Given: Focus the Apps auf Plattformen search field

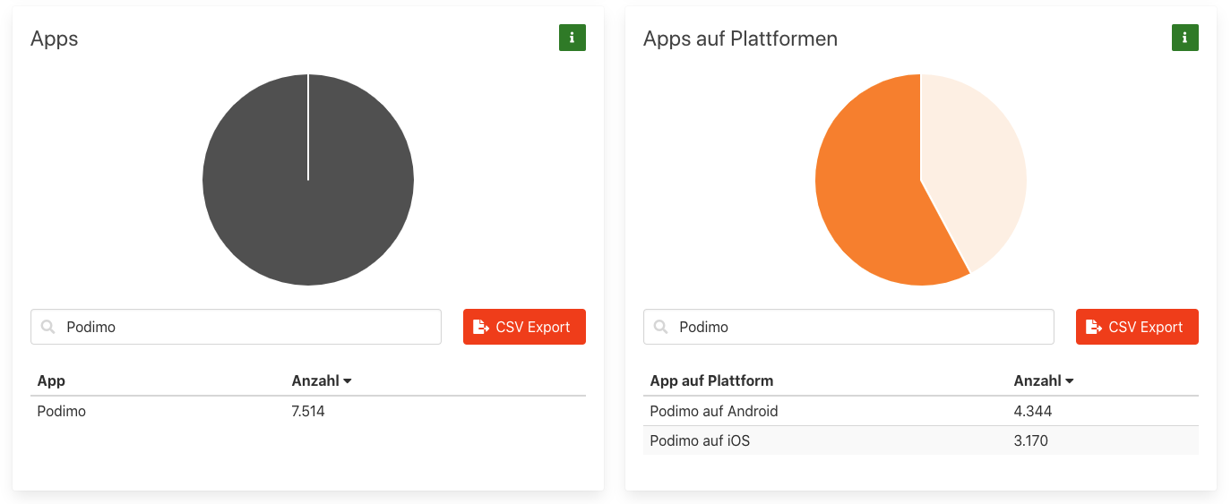Looking at the screenshot, I should click(x=848, y=327).
